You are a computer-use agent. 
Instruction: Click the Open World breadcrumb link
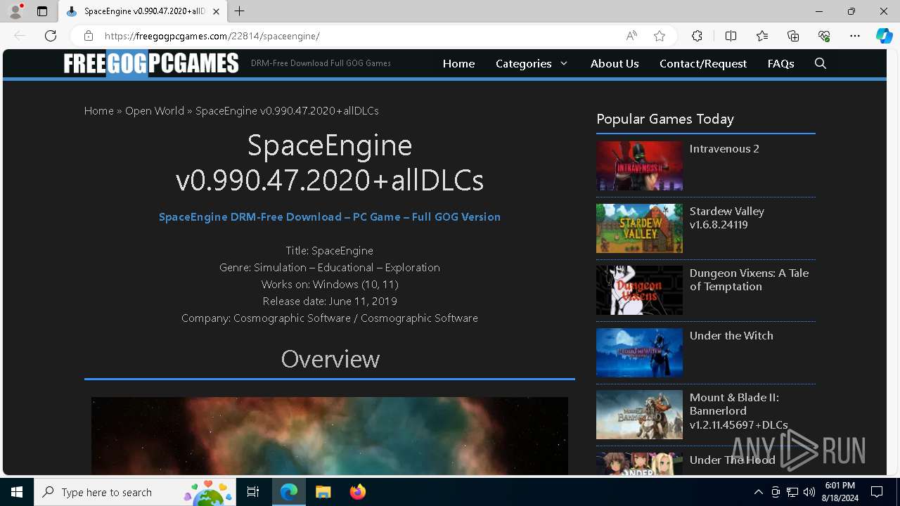pos(155,110)
